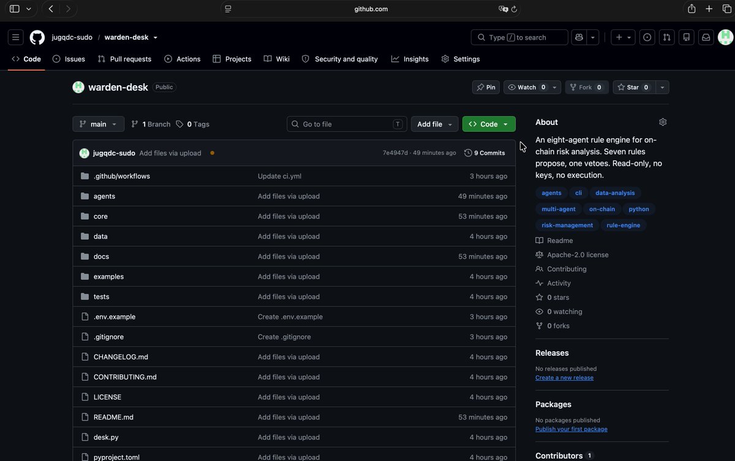Click the repositories icon in top header

(686, 37)
